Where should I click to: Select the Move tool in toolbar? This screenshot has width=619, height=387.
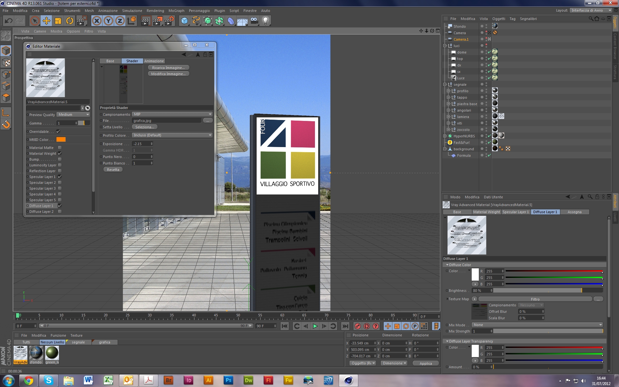pyautogui.click(x=46, y=21)
